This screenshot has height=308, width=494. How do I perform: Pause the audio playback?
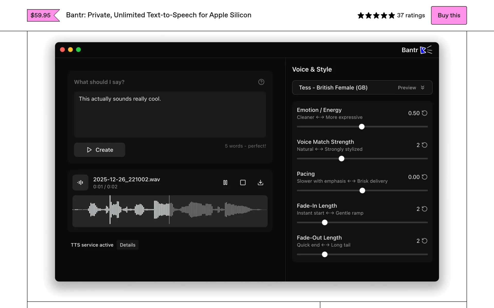[x=225, y=182]
